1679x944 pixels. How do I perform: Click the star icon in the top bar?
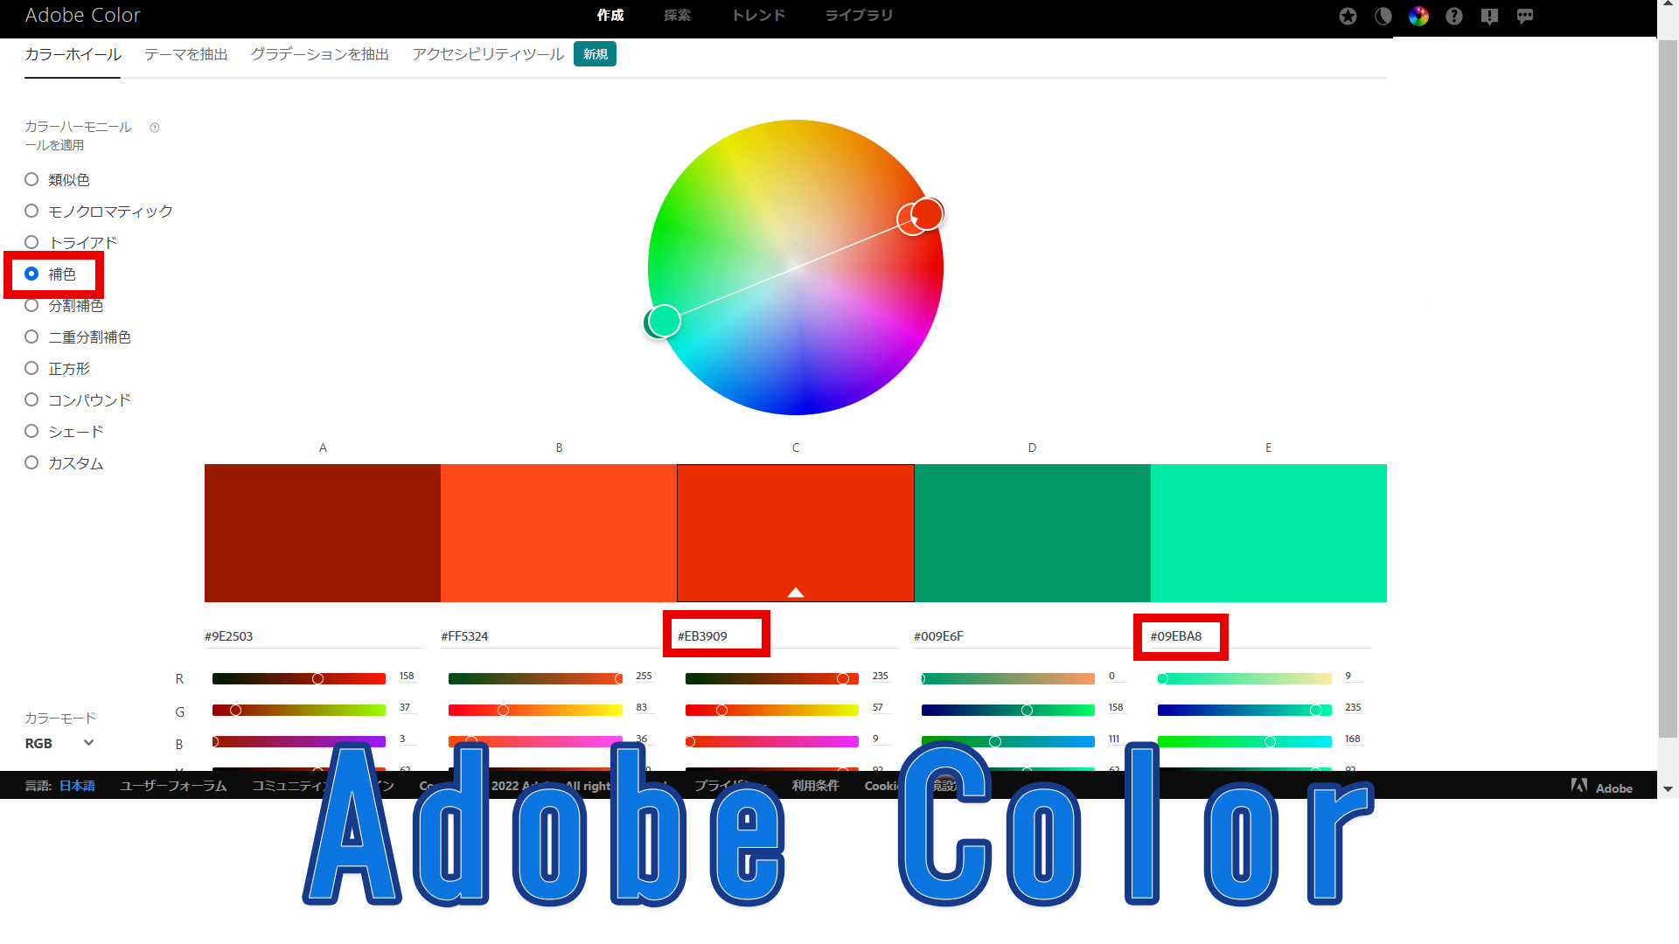(x=1348, y=16)
